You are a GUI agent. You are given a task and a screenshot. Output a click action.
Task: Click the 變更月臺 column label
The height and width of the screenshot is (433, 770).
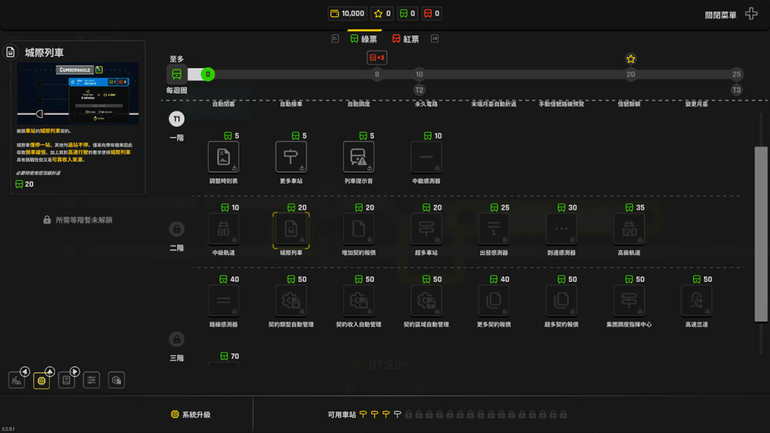[696, 104]
